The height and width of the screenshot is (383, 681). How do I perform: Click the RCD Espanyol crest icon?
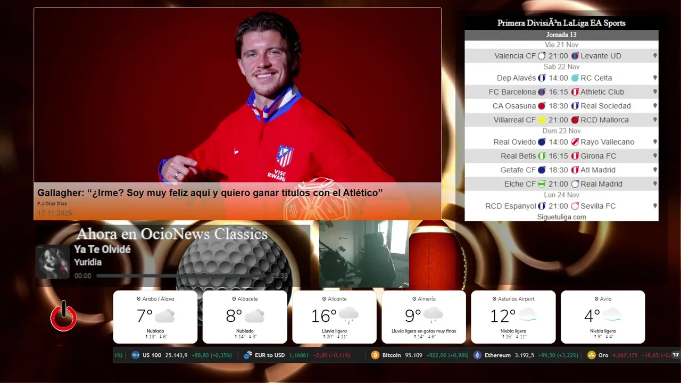542,206
